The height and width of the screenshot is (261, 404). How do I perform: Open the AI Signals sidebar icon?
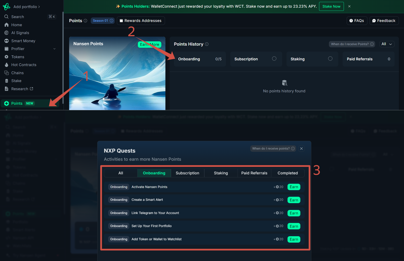7,33
